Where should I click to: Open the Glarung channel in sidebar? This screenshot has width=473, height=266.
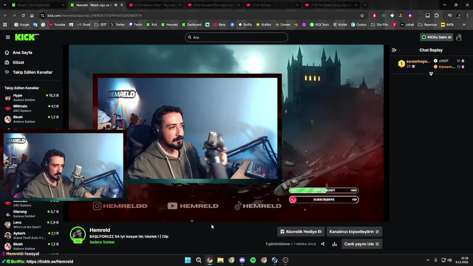(31, 214)
